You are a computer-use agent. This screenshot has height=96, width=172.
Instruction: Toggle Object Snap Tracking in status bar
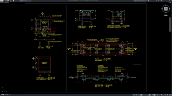(x=148, y=95)
